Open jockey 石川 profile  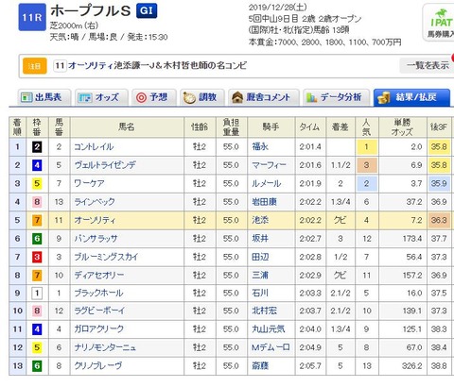click(x=260, y=293)
